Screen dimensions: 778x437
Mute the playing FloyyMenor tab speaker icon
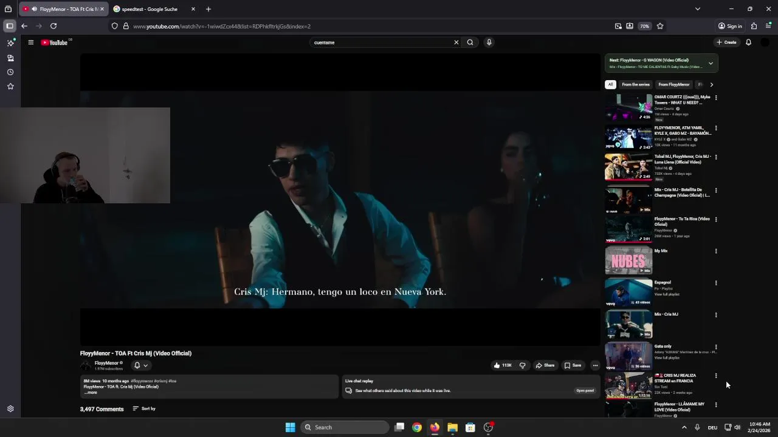(34, 9)
